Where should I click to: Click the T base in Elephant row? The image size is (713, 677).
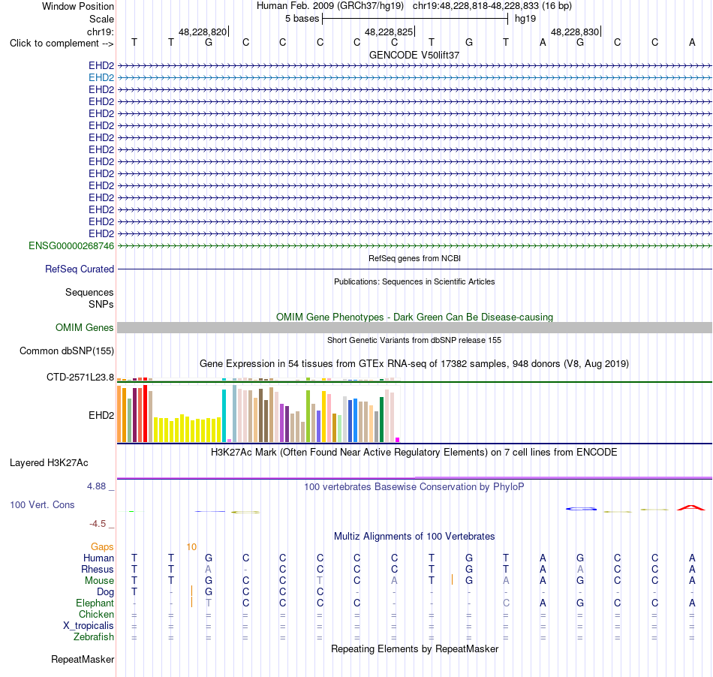[x=208, y=603]
